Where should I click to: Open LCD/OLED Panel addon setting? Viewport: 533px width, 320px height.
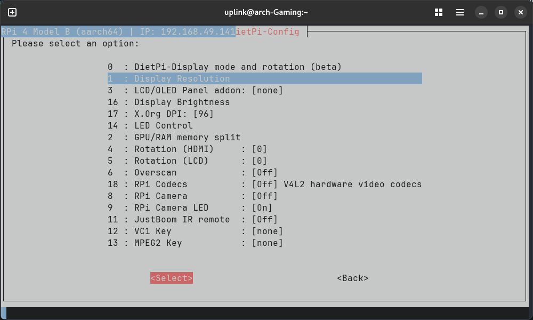pos(195,91)
